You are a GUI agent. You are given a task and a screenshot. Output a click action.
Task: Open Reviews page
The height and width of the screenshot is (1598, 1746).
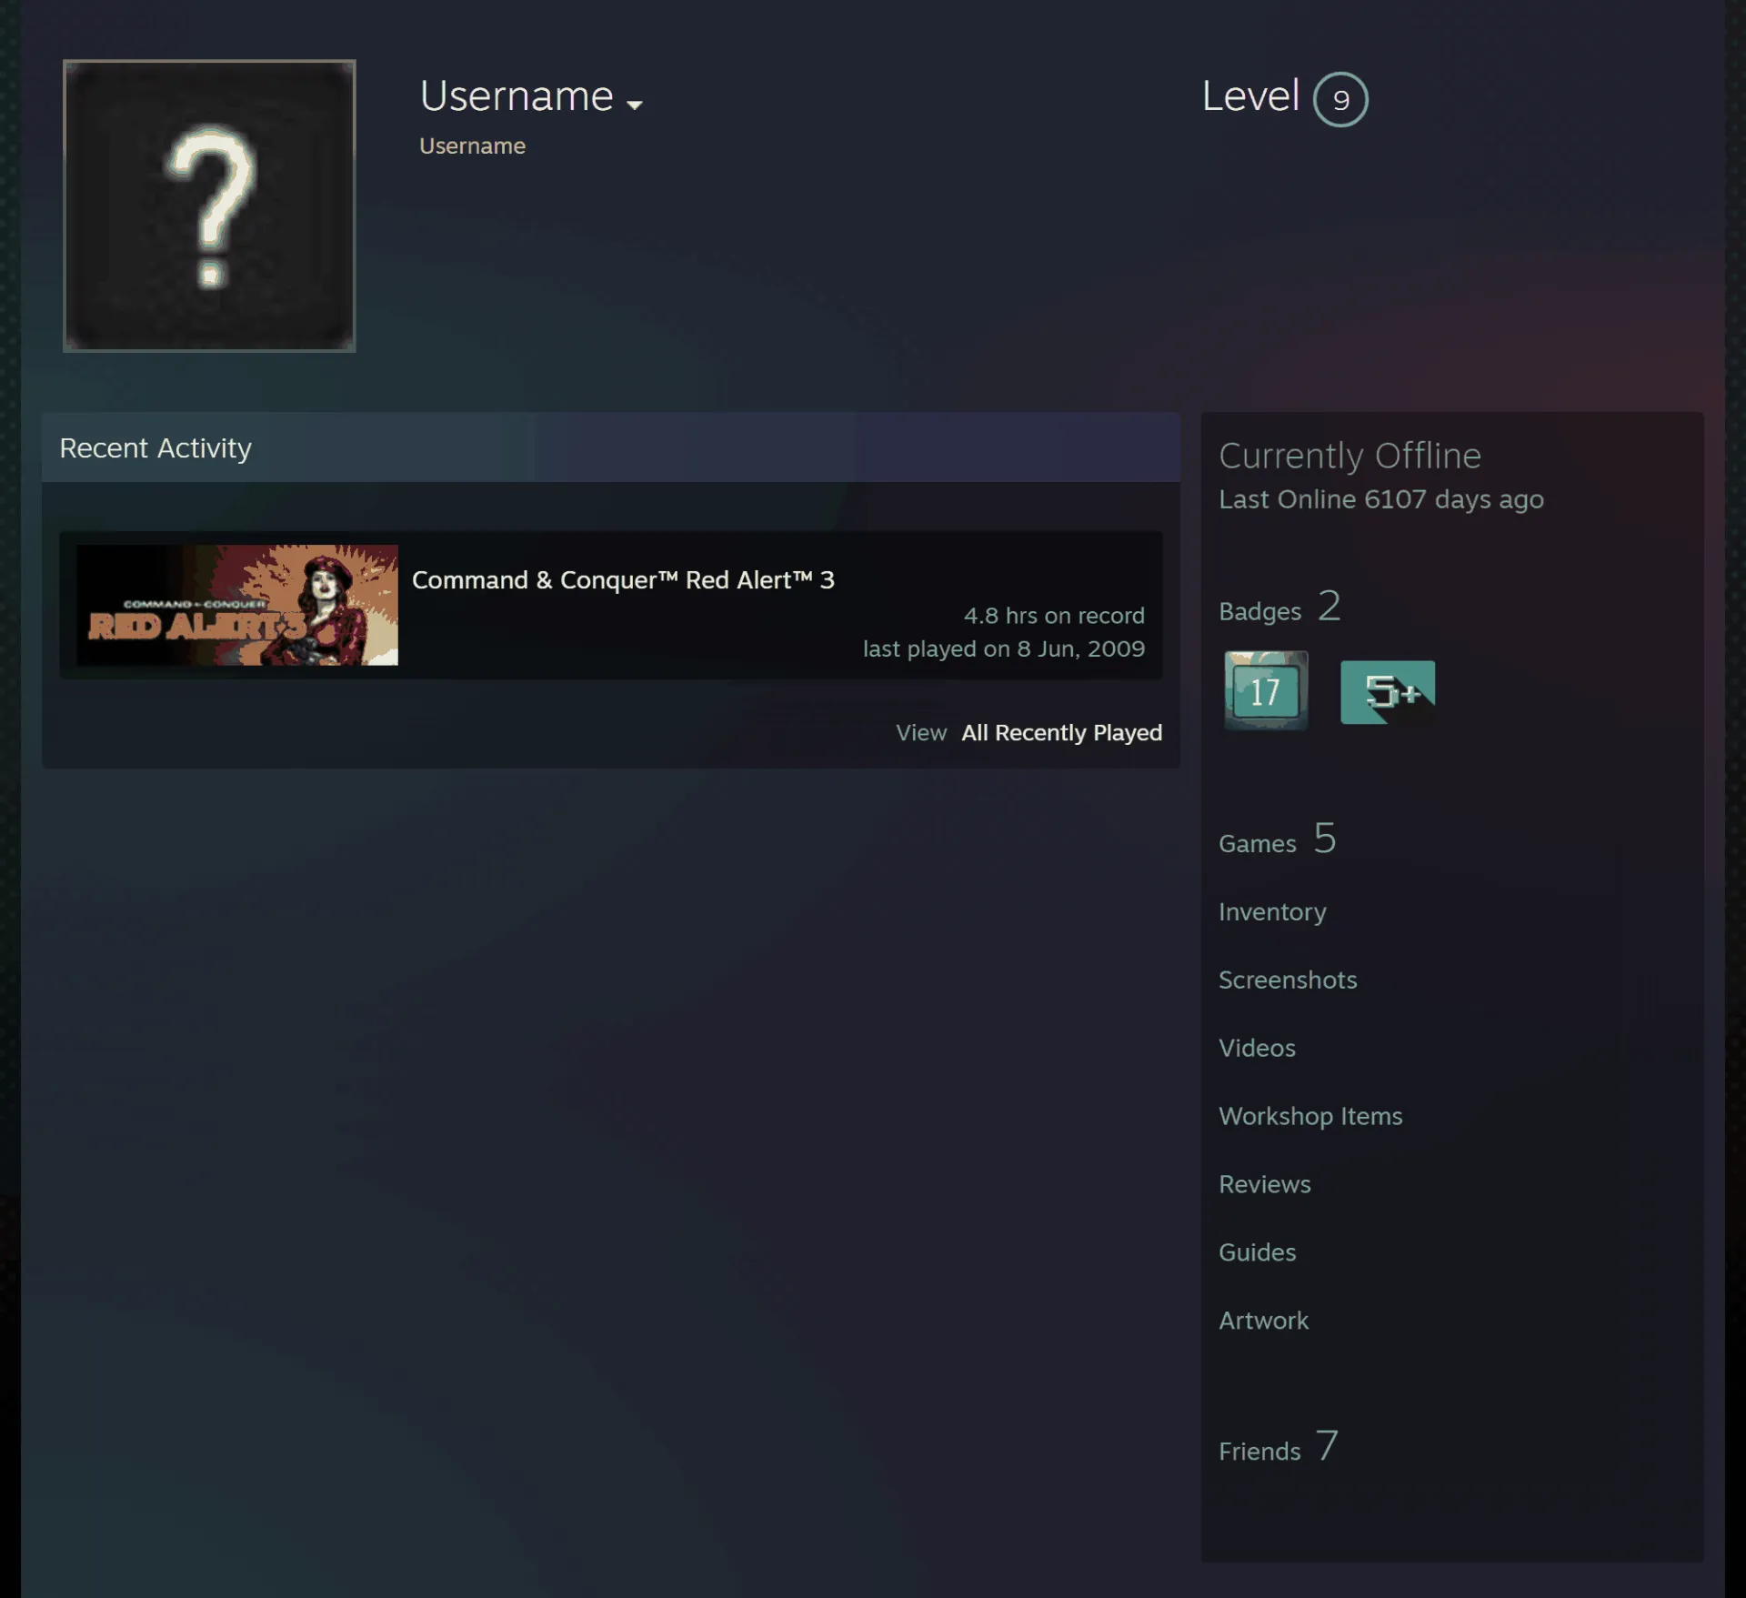pos(1265,1185)
